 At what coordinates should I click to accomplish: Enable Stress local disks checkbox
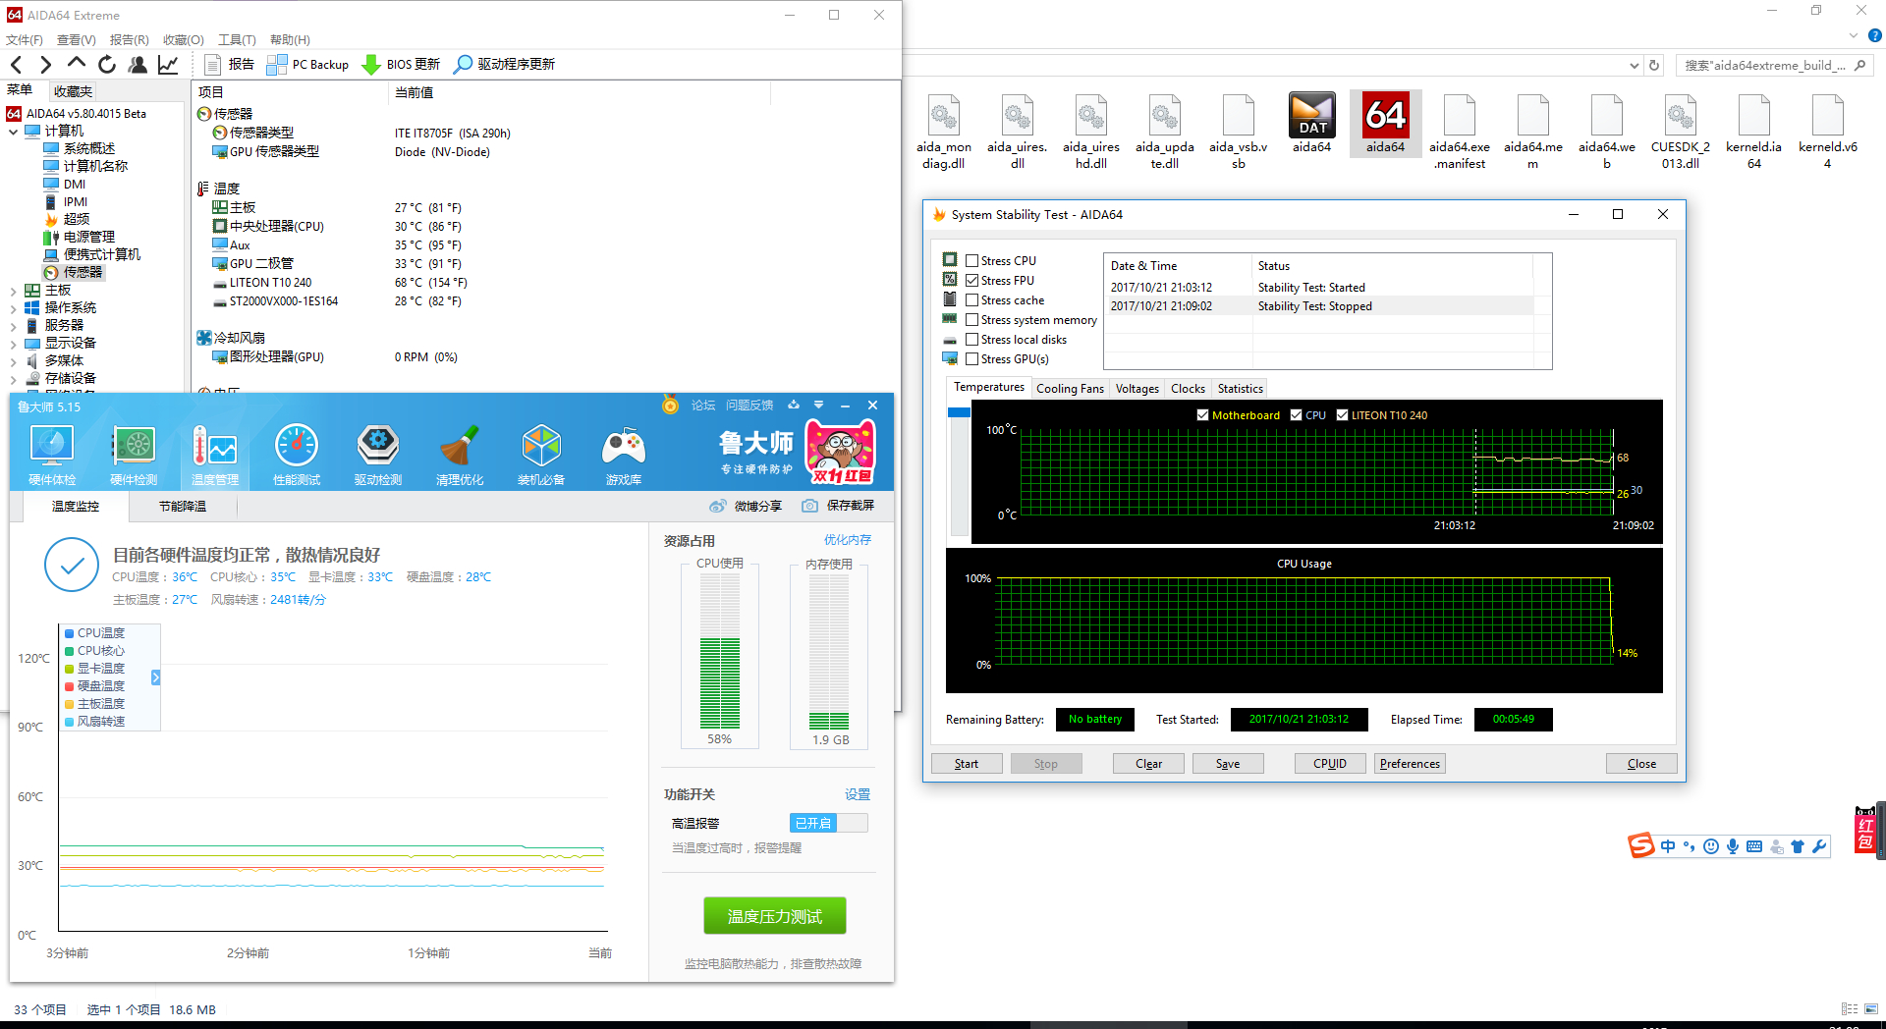click(971, 340)
